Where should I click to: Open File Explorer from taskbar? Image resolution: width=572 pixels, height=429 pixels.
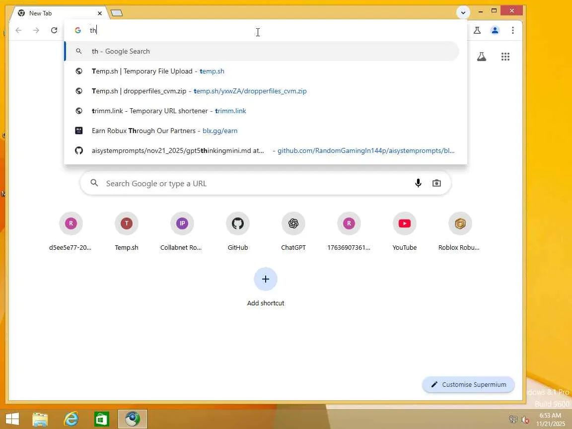click(40, 419)
